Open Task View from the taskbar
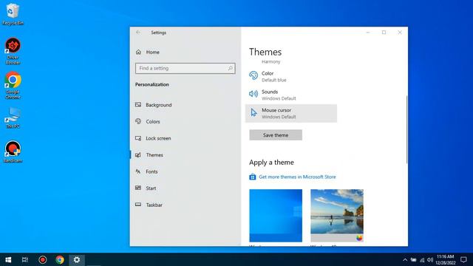473x266 pixels. (x=25, y=259)
